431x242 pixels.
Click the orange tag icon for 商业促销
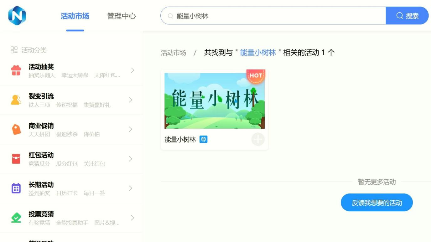click(x=16, y=129)
